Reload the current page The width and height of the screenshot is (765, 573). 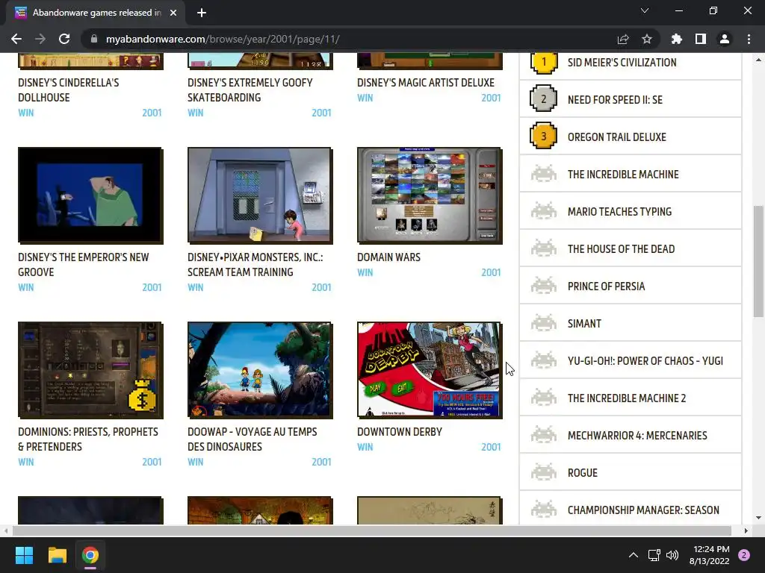64,39
